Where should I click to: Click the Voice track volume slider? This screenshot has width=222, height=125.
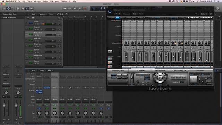[x=51, y=24]
